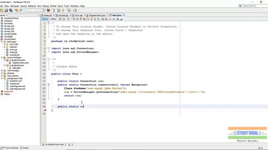Collapse the license comment fold at line 1

(x=49, y=23)
